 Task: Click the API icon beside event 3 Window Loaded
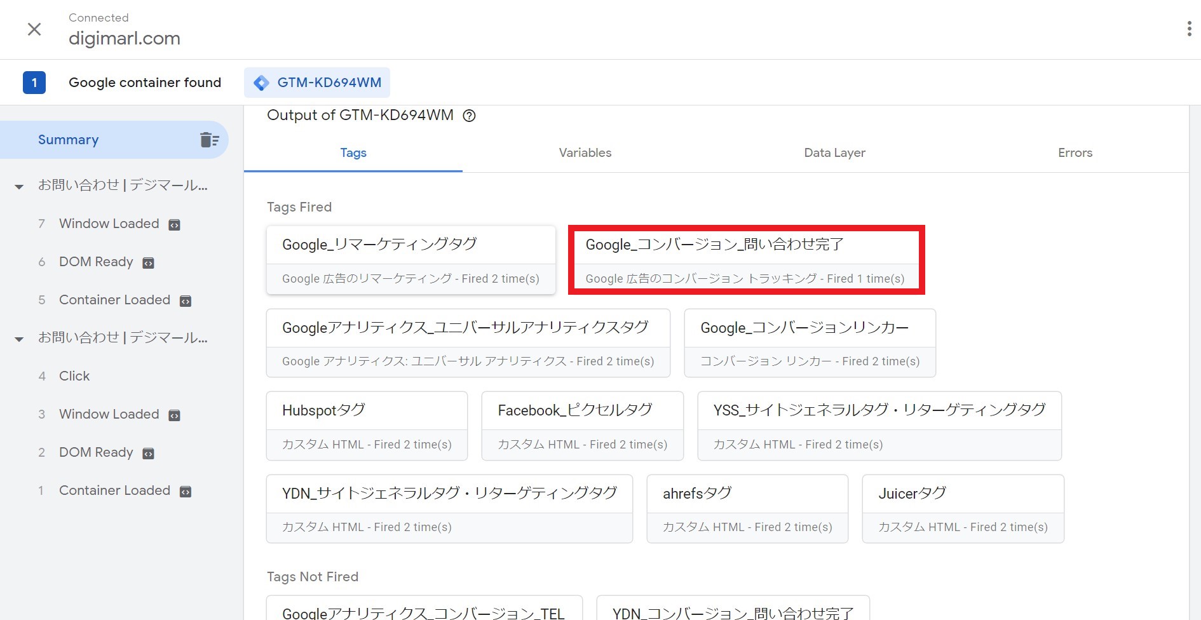point(174,415)
